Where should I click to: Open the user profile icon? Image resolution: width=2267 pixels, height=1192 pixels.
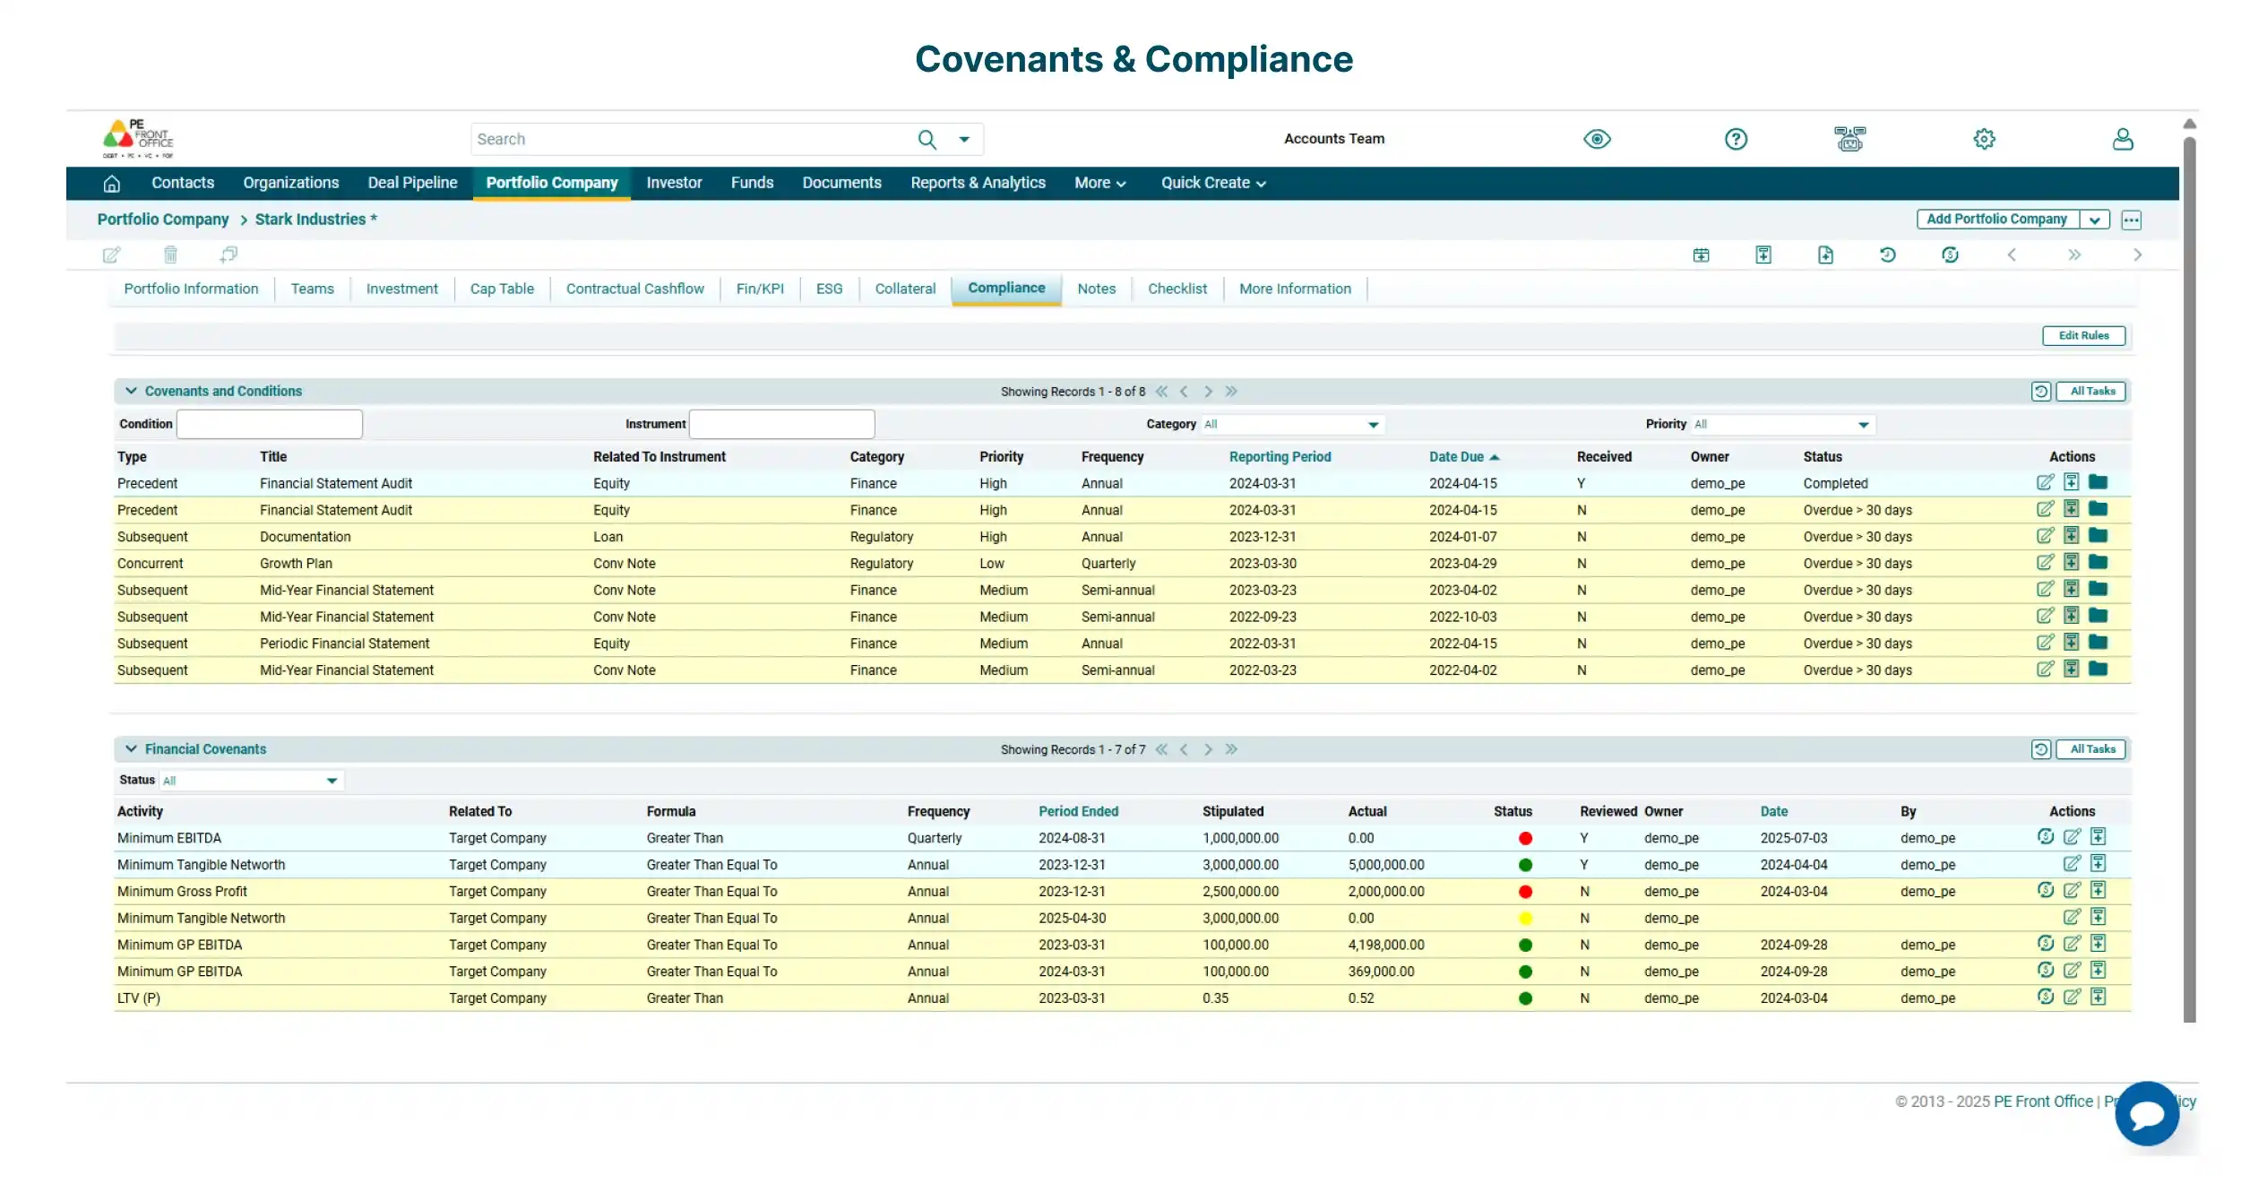(x=2123, y=139)
